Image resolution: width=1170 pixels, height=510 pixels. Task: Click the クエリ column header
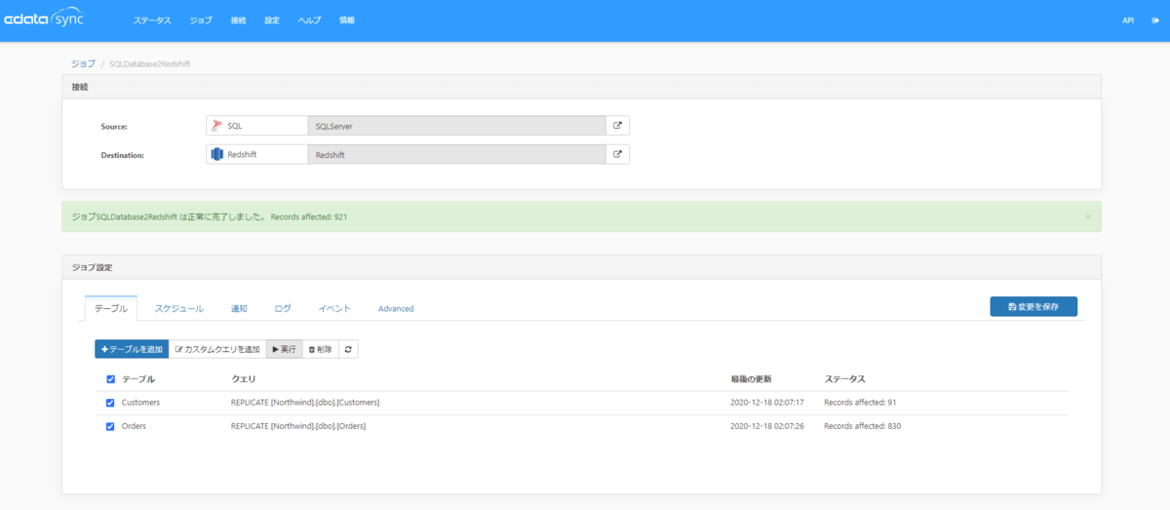pos(243,379)
